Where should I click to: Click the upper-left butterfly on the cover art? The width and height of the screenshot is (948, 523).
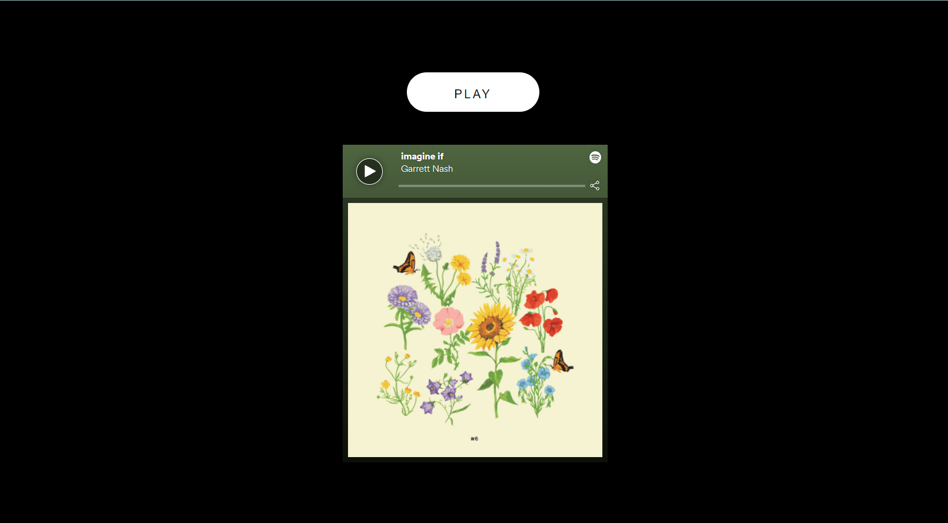406,263
